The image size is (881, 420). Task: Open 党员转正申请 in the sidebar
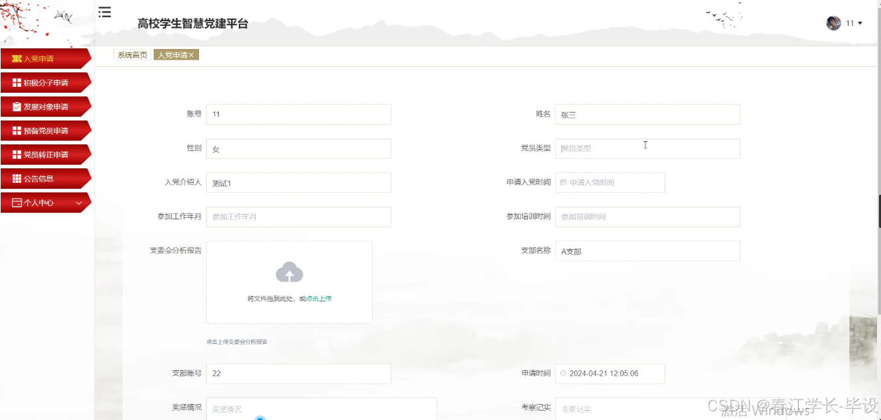[45, 154]
